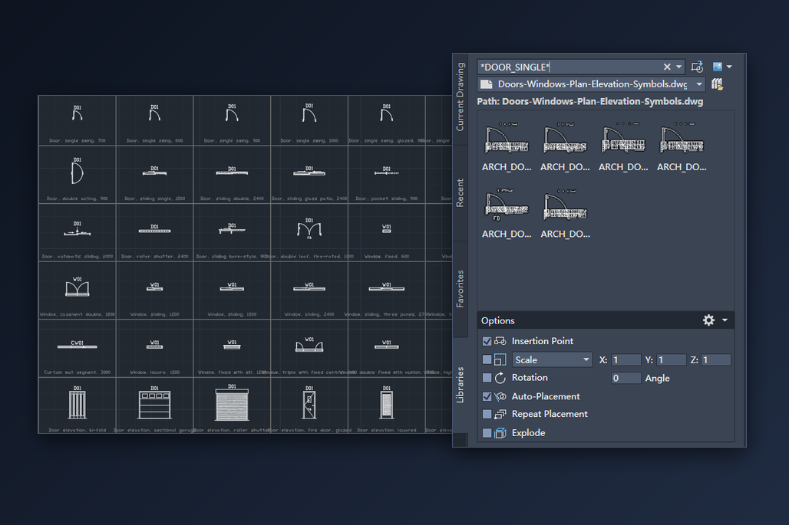Select the glazed fire door elevation symbol
This screenshot has height=525, width=789.
click(x=309, y=403)
